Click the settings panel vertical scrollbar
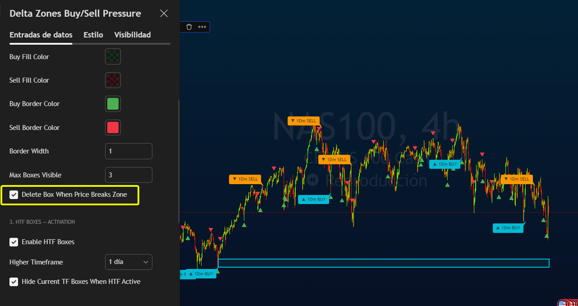This screenshot has width=578, height=306. 179,161
